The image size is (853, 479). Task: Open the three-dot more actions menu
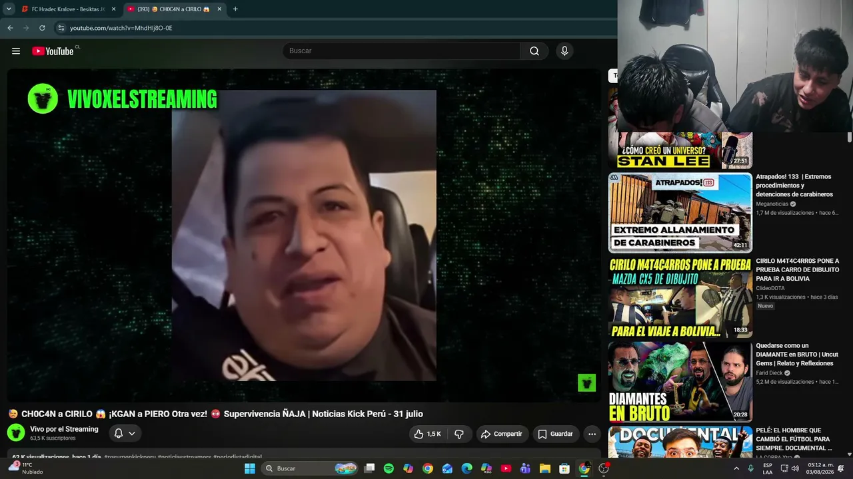(592, 434)
